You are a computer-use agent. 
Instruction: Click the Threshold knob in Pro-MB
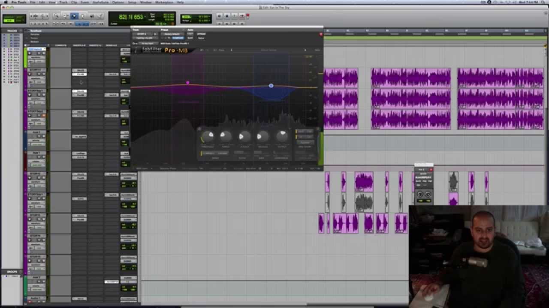(x=208, y=136)
